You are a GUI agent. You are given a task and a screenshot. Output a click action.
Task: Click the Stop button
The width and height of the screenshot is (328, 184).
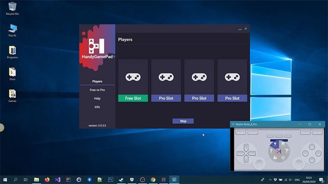point(183,121)
